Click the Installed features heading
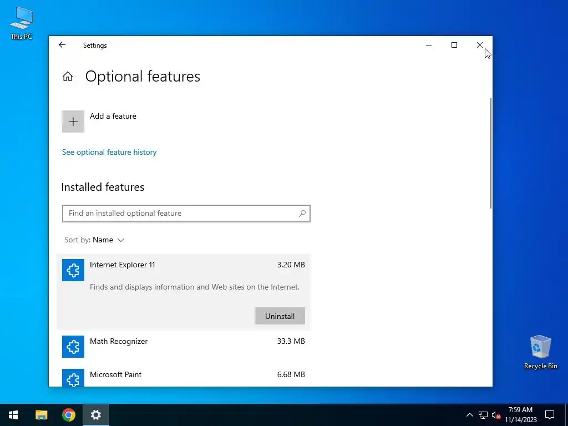The height and width of the screenshot is (426, 568). click(x=103, y=187)
